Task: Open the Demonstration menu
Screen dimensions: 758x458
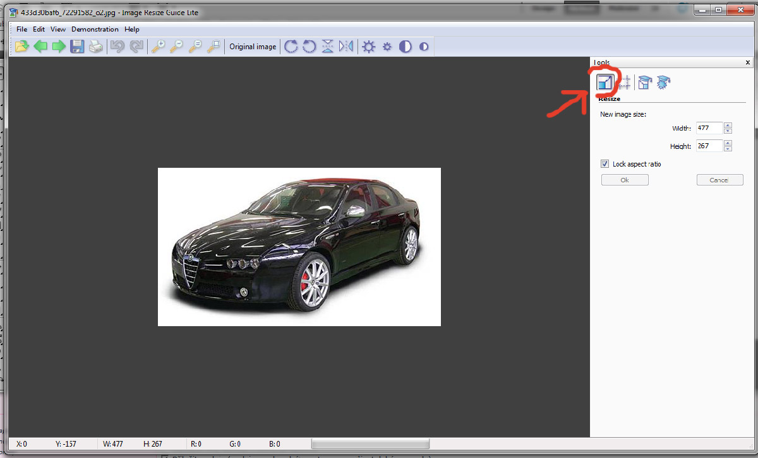Action: pyautogui.click(x=95, y=29)
